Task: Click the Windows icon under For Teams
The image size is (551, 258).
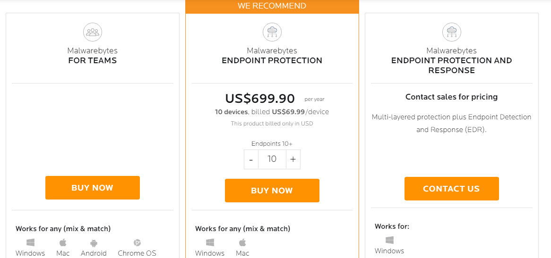Action: (x=30, y=242)
